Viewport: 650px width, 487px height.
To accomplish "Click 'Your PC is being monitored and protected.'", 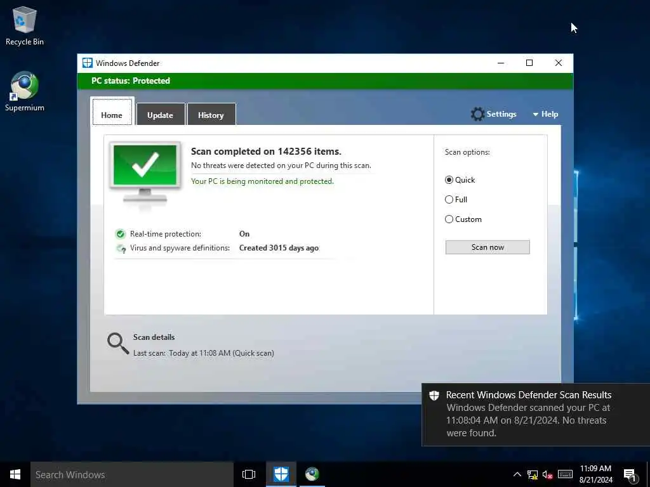I will click(262, 181).
